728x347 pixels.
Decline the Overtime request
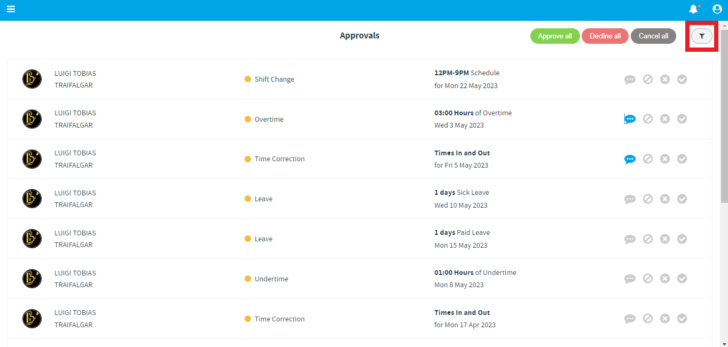(x=665, y=119)
